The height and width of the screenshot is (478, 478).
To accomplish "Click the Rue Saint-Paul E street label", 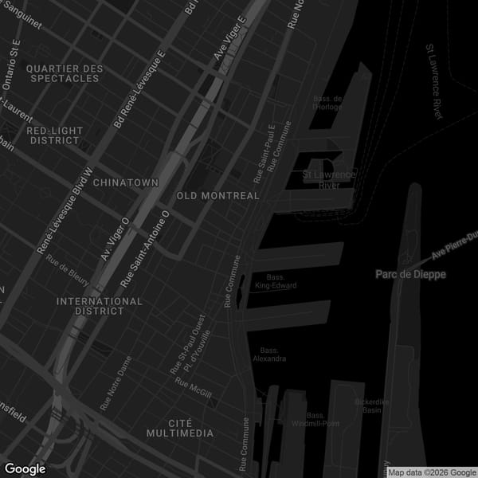I will [x=264, y=151].
